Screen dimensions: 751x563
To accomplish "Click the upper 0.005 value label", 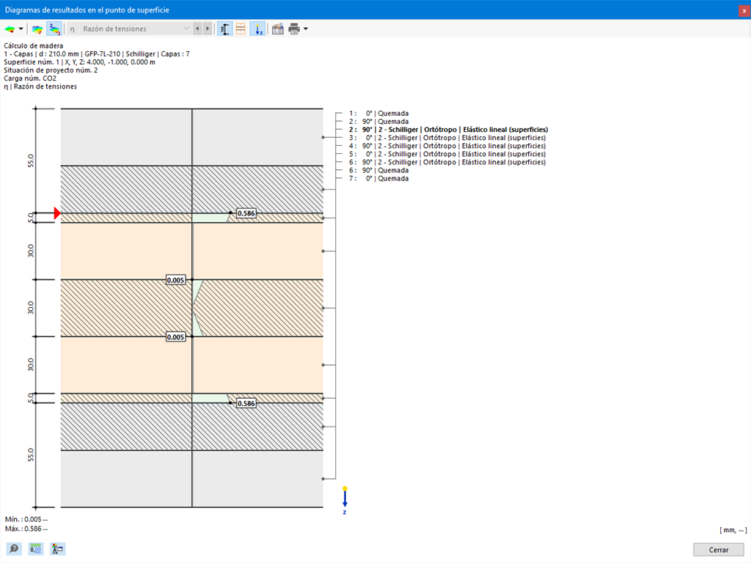I will coord(175,280).
